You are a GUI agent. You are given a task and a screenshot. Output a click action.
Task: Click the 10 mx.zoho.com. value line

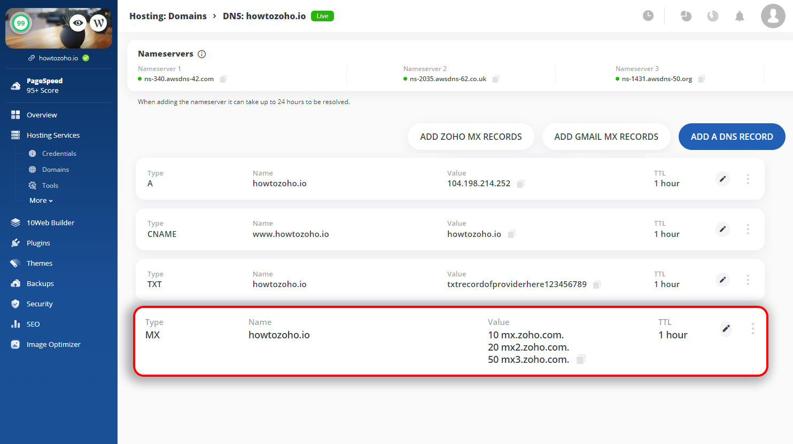coord(526,335)
